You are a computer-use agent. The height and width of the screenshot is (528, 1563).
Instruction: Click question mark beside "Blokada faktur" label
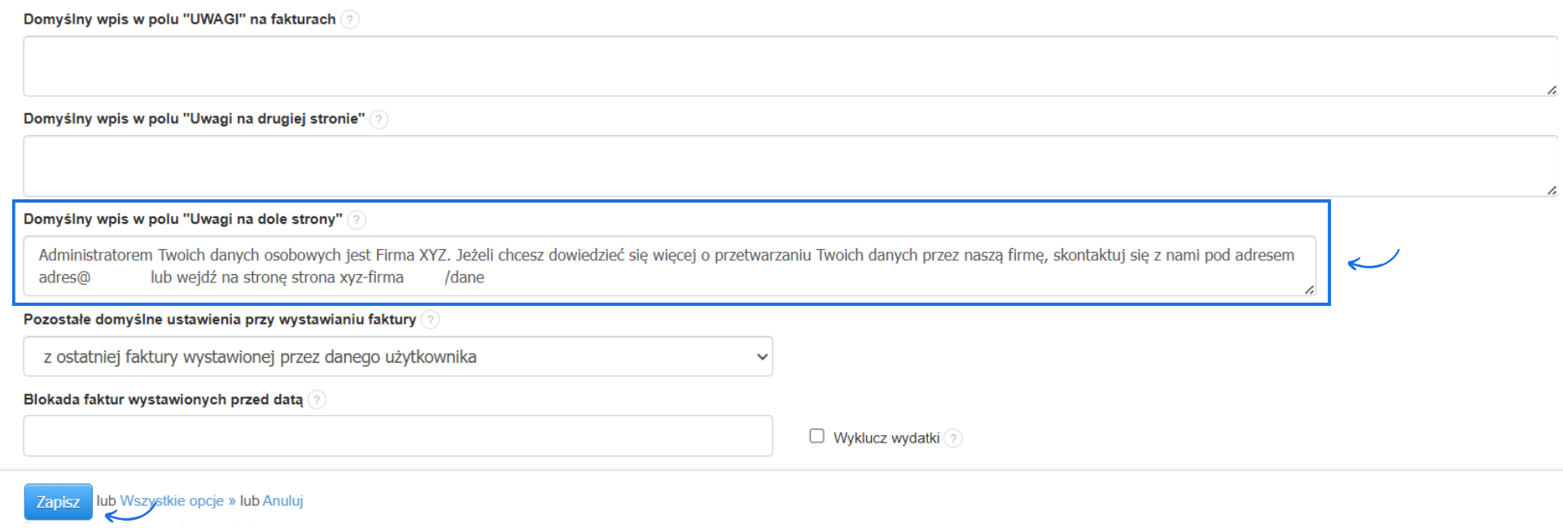[317, 399]
